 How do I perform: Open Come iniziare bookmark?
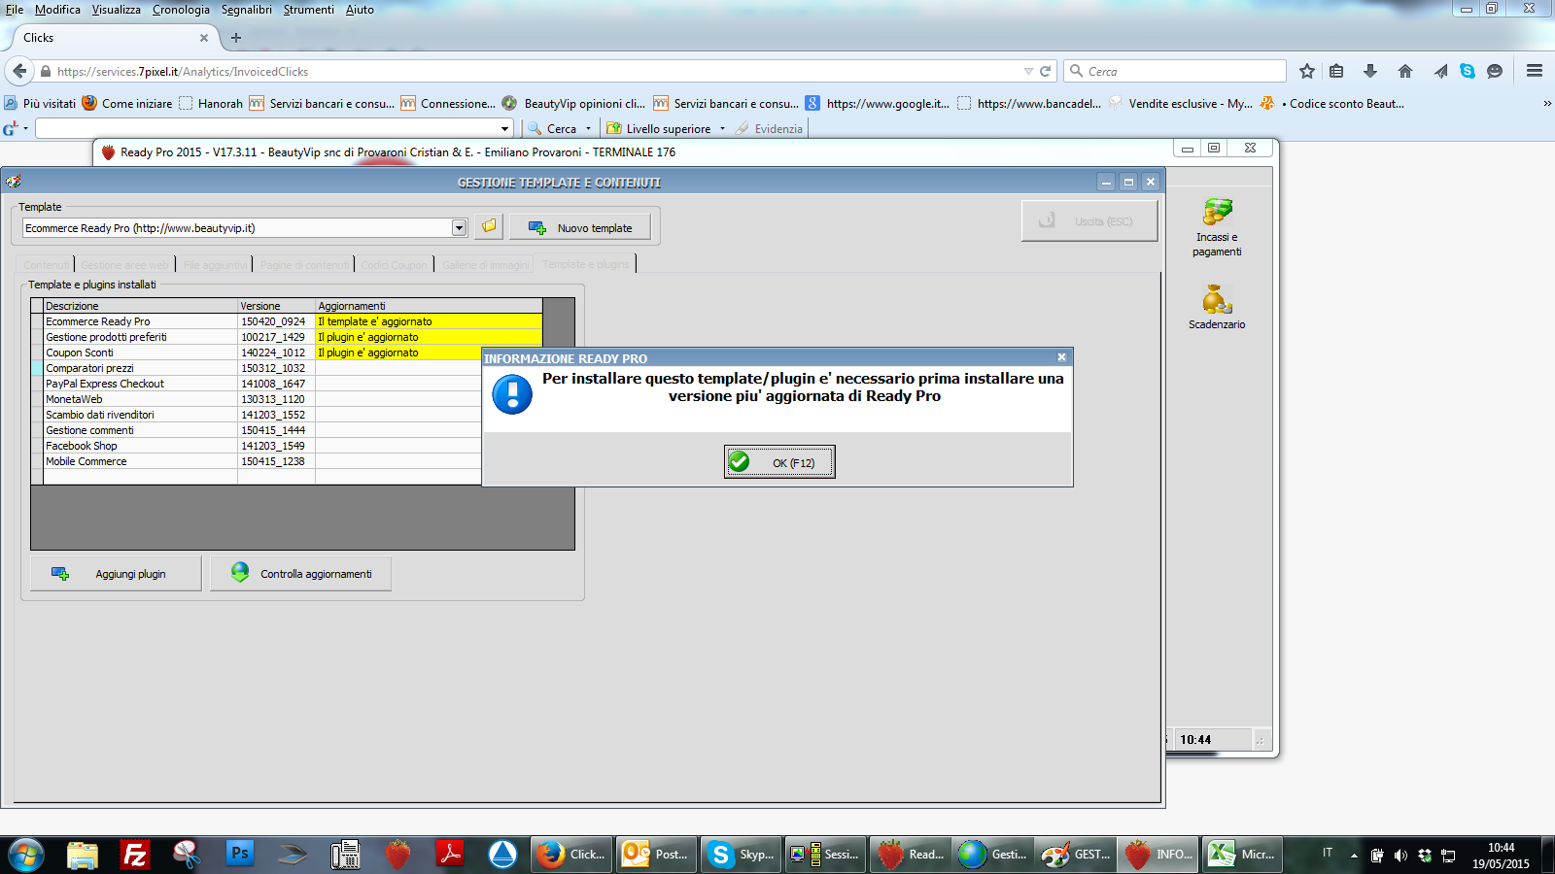[x=127, y=103]
